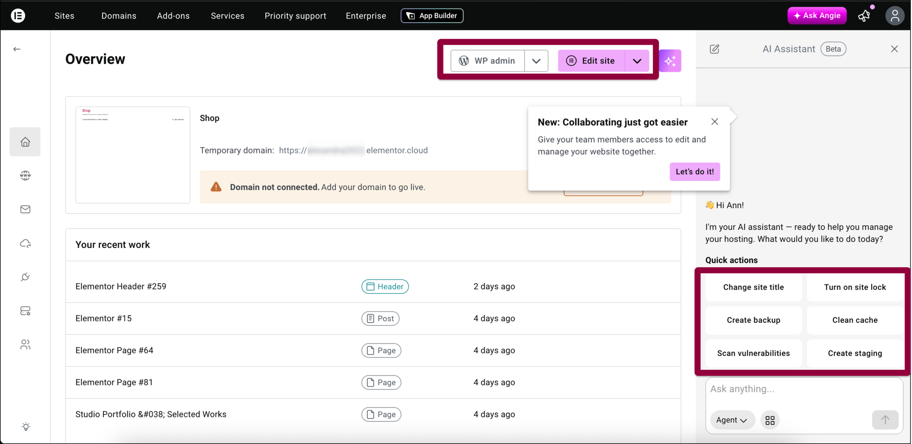The height and width of the screenshot is (444, 912).
Task: Expand the Edit site dropdown arrow
Action: (x=637, y=61)
